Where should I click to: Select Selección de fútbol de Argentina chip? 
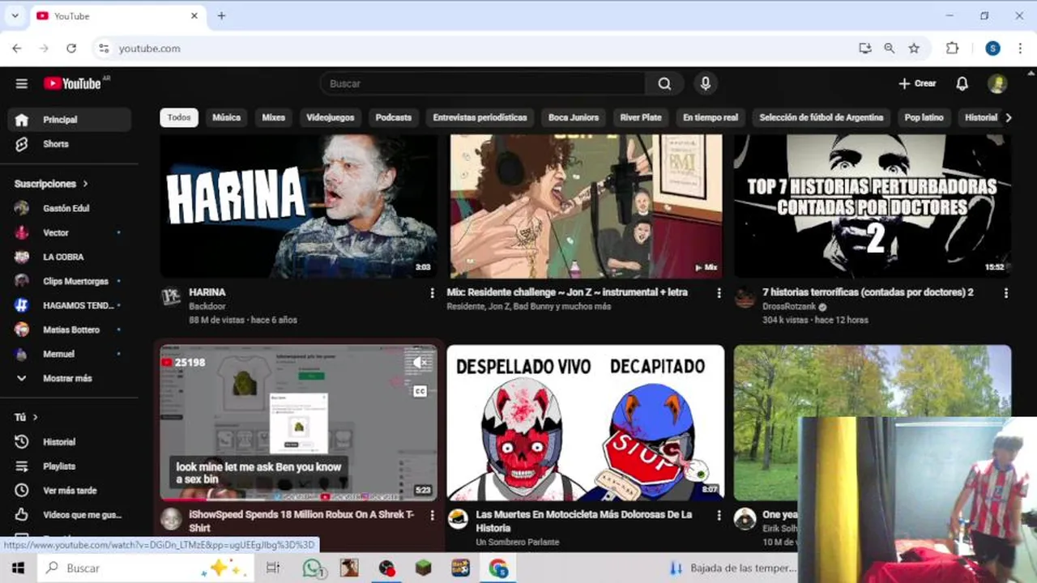(821, 117)
